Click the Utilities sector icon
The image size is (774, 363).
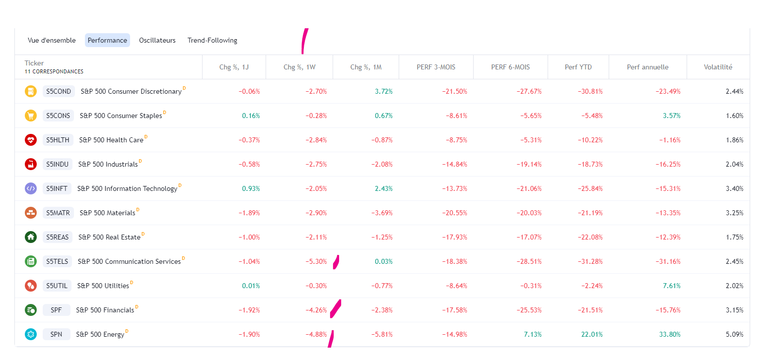point(31,286)
